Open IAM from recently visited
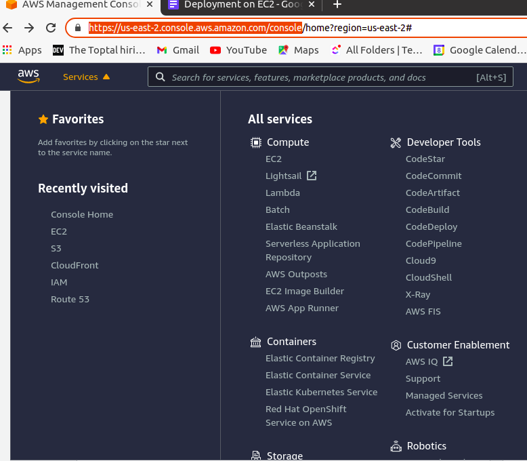Screen dimensions: 527x461 [59, 282]
